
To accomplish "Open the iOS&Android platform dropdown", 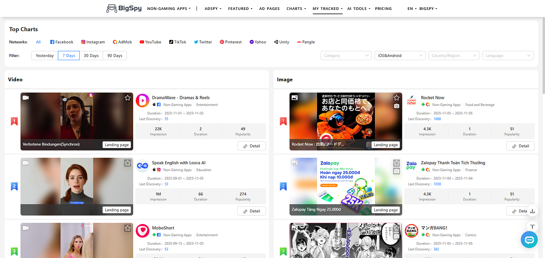I will [400, 55].
